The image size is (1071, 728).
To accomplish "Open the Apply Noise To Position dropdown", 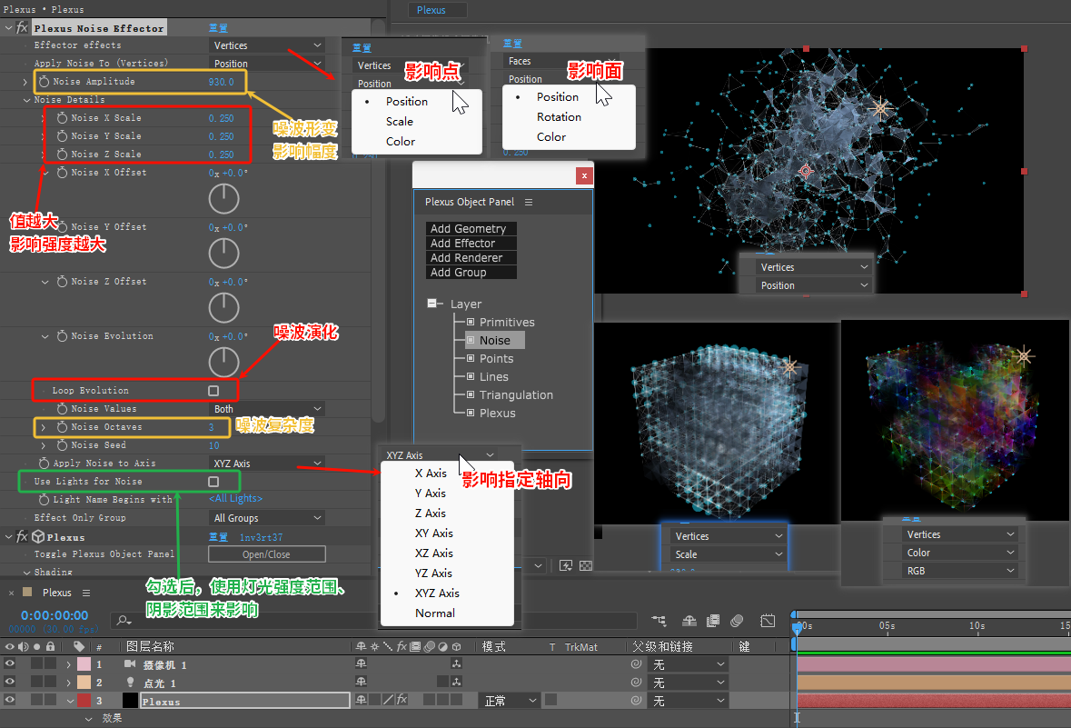I will tap(267, 64).
